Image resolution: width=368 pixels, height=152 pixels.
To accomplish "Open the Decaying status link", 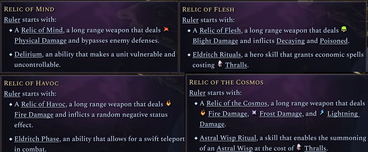I will [x=291, y=41].
